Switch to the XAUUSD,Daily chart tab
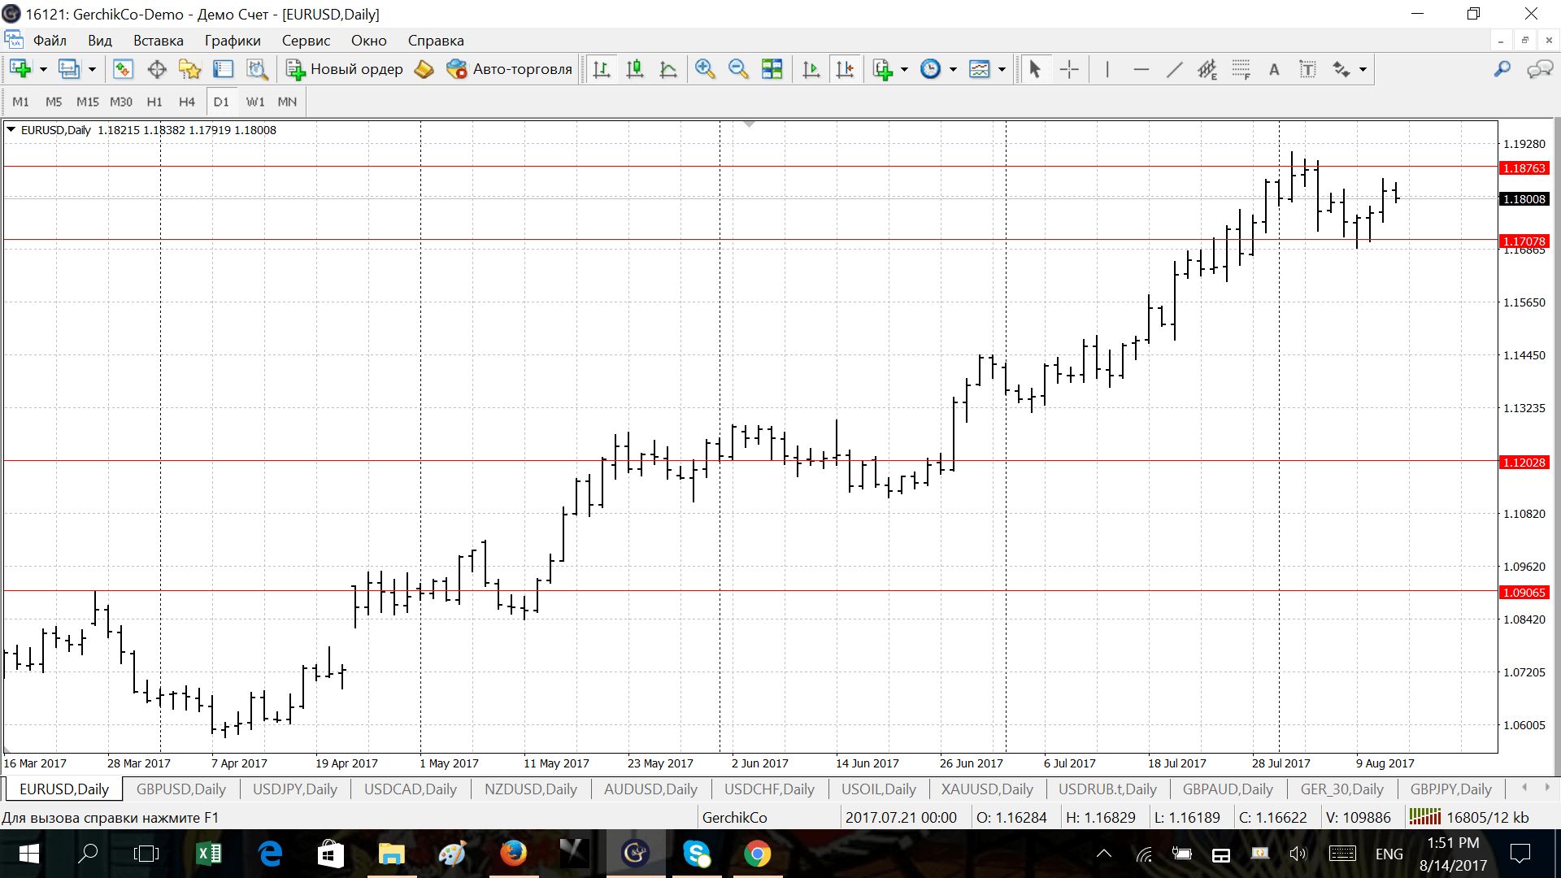This screenshot has width=1561, height=878. click(x=986, y=789)
